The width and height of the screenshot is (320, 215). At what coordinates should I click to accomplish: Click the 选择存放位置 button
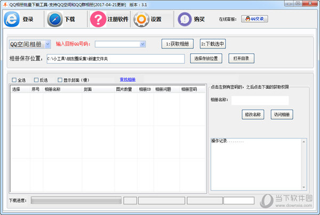tap(206, 59)
